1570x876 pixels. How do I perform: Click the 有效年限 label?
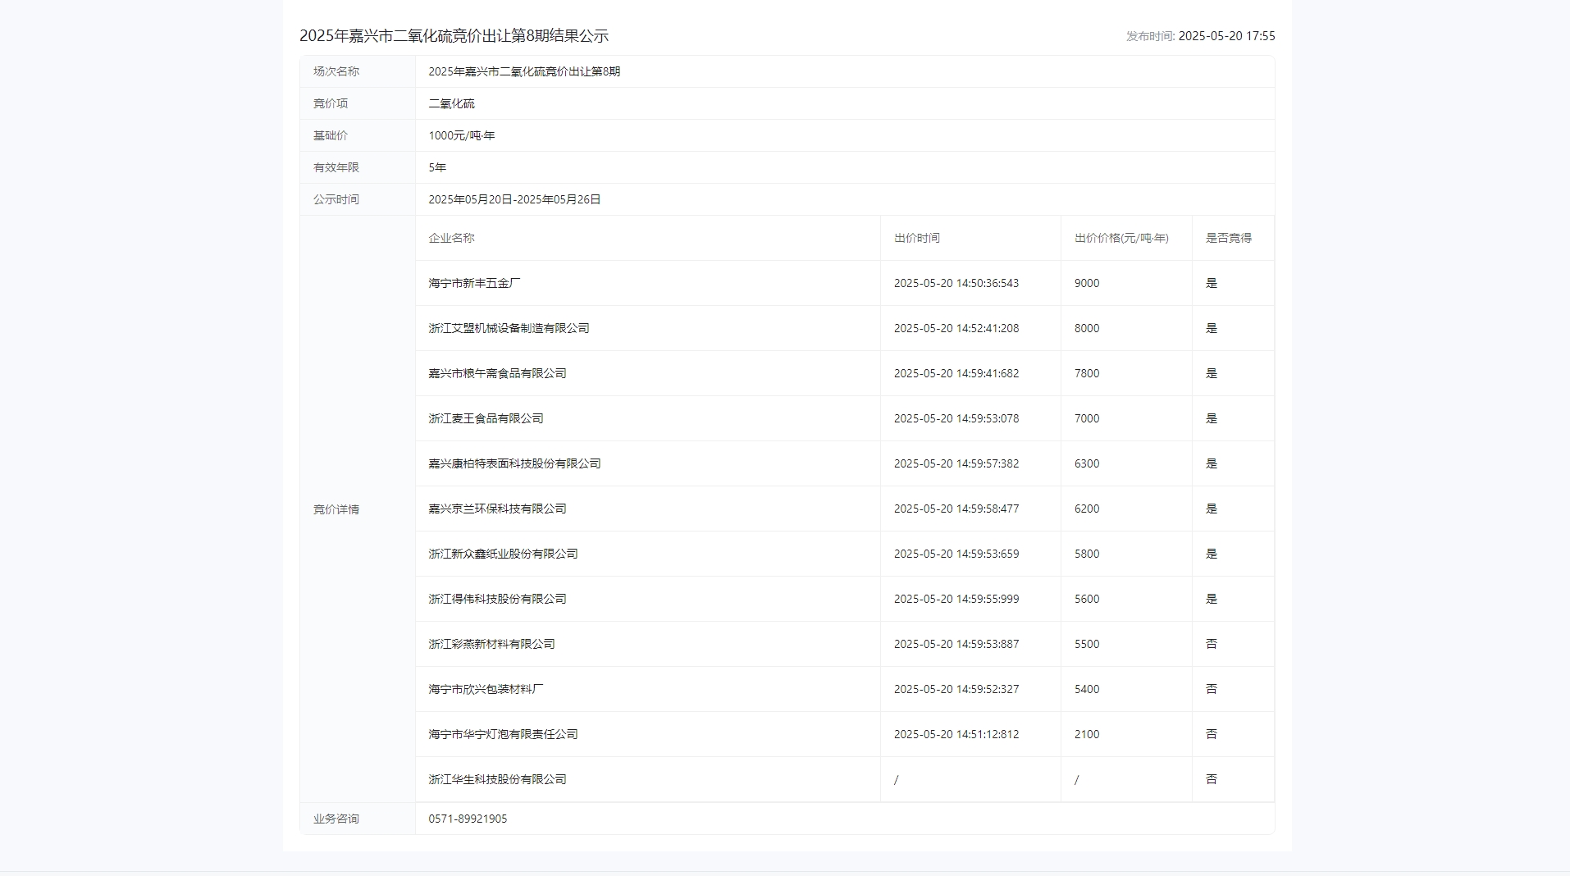pyautogui.click(x=336, y=167)
